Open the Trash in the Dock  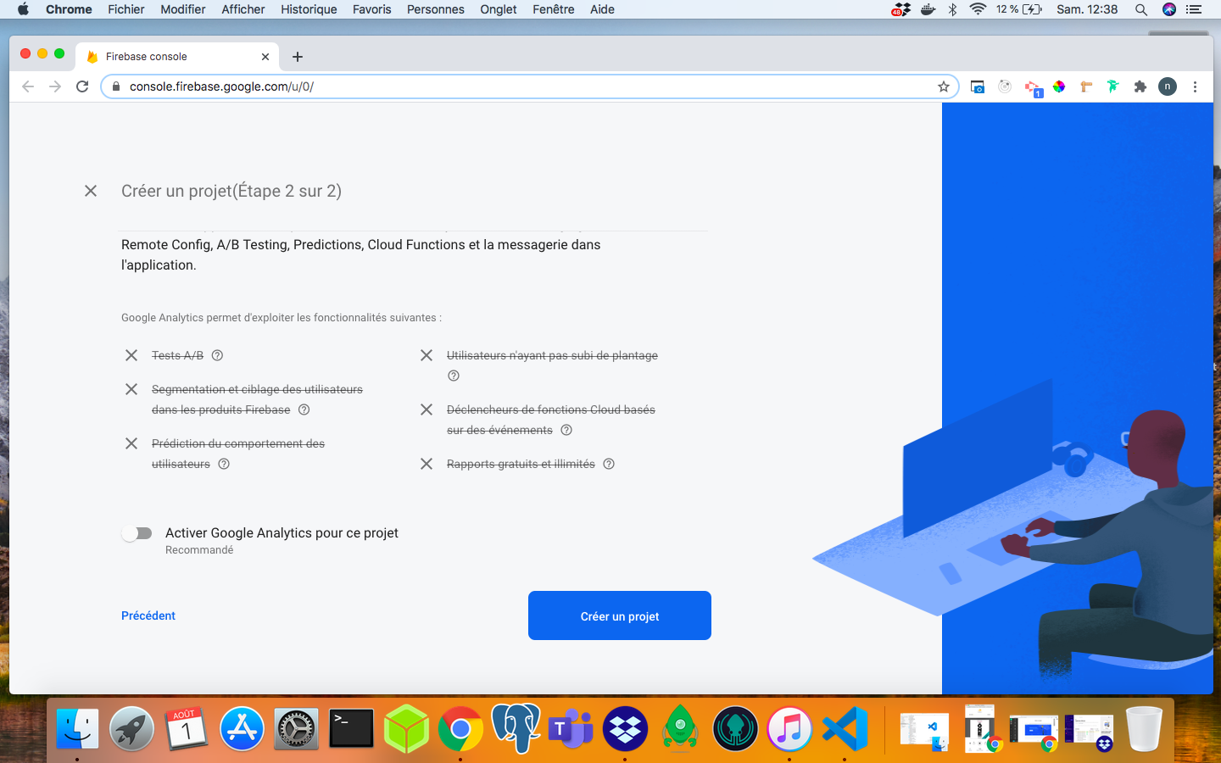[1144, 728]
